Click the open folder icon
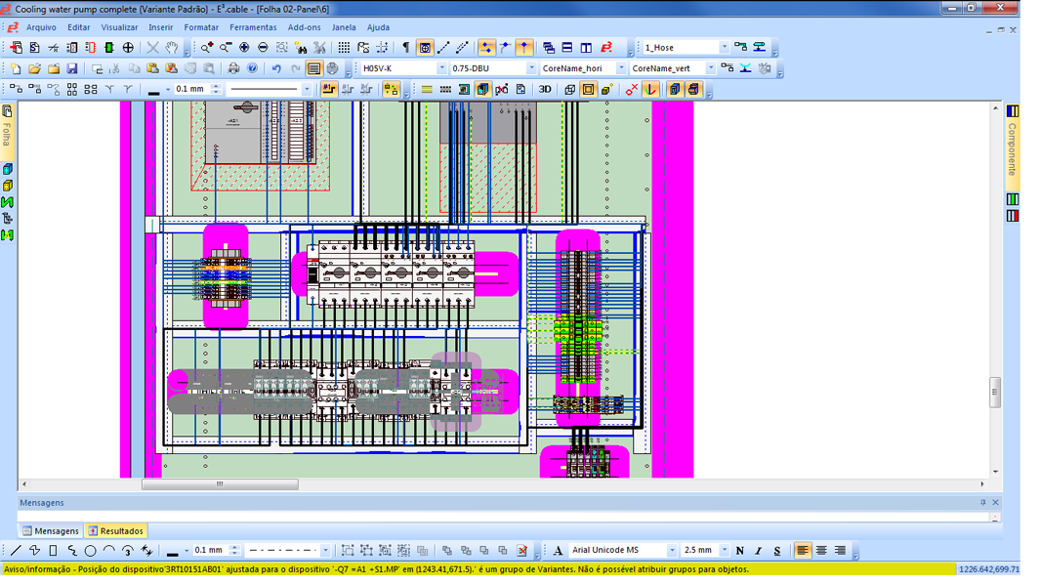 tap(34, 68)
